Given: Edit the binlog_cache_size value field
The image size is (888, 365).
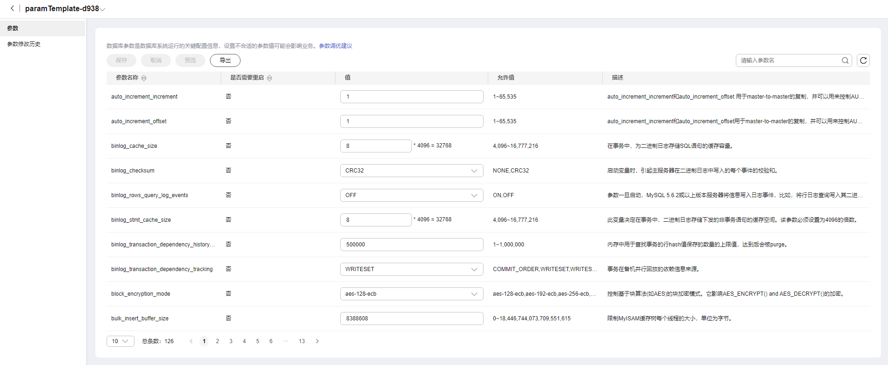Looking at the screenshot, I should coord(376,146).
